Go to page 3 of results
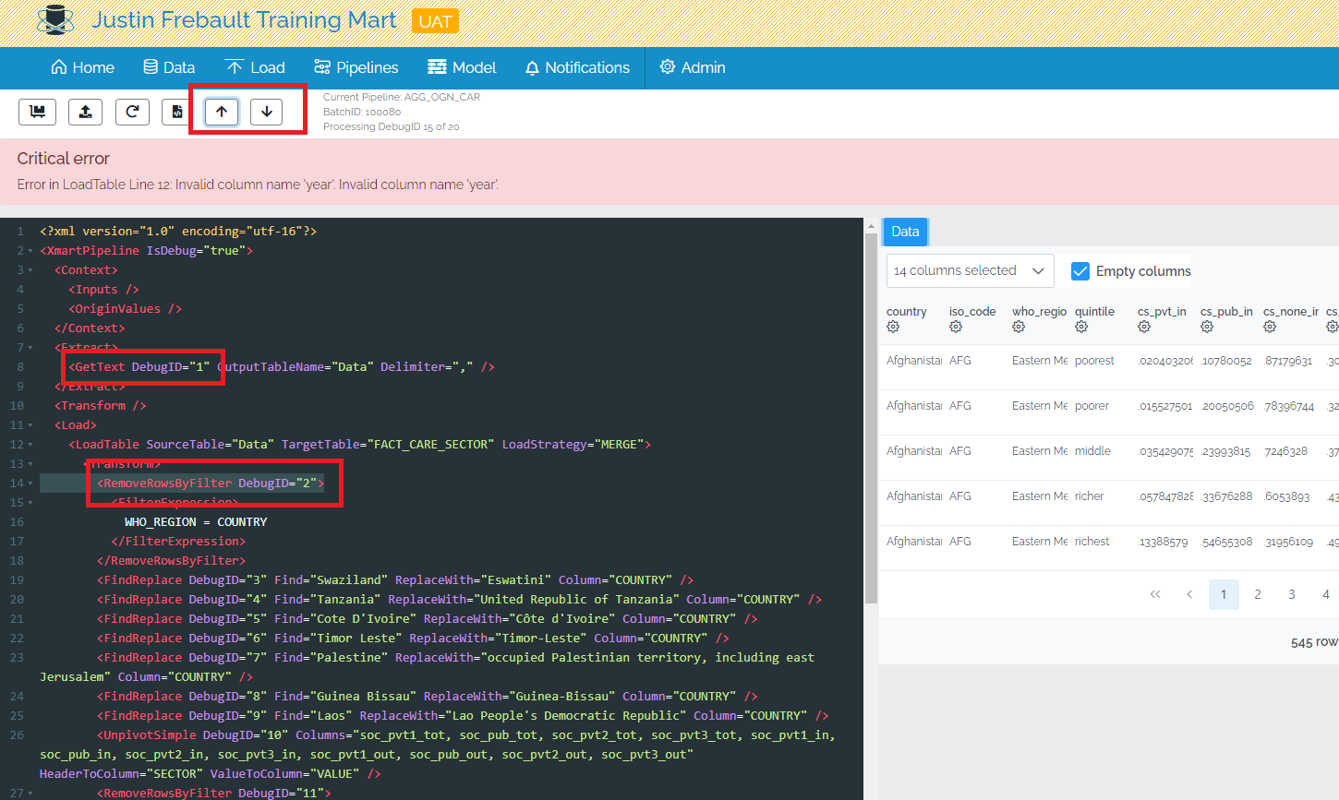Screen dimensions: 1339x800 click(1292, 594)
